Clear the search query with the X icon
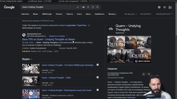The image size is (177, 99). (x=78, y=7)
